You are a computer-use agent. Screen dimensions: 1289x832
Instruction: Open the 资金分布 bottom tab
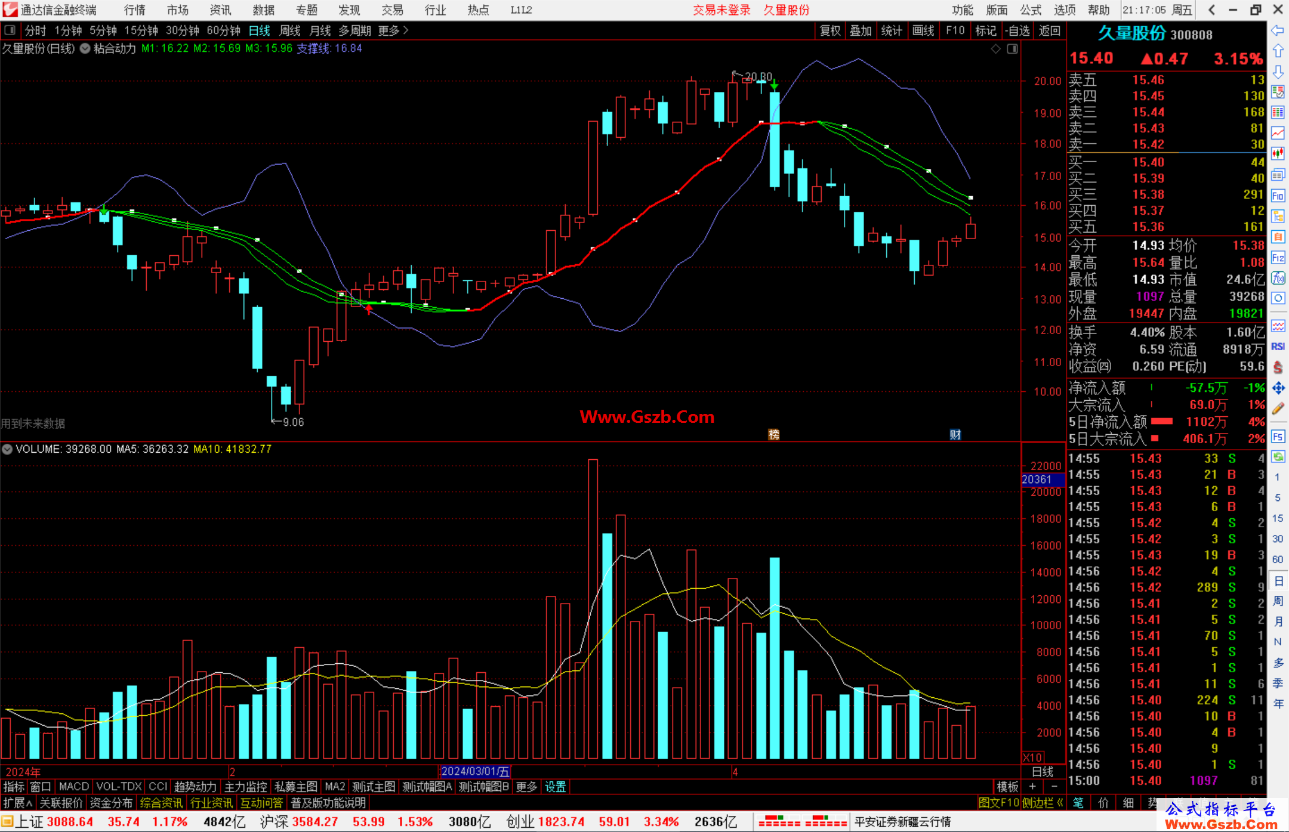pyautogui.click(x=111, y=803)
